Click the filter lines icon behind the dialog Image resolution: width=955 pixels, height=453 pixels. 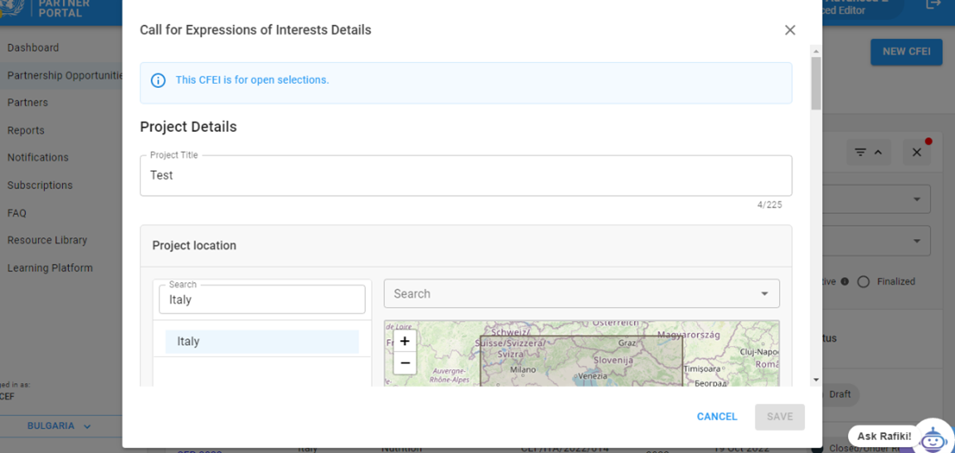860,152
